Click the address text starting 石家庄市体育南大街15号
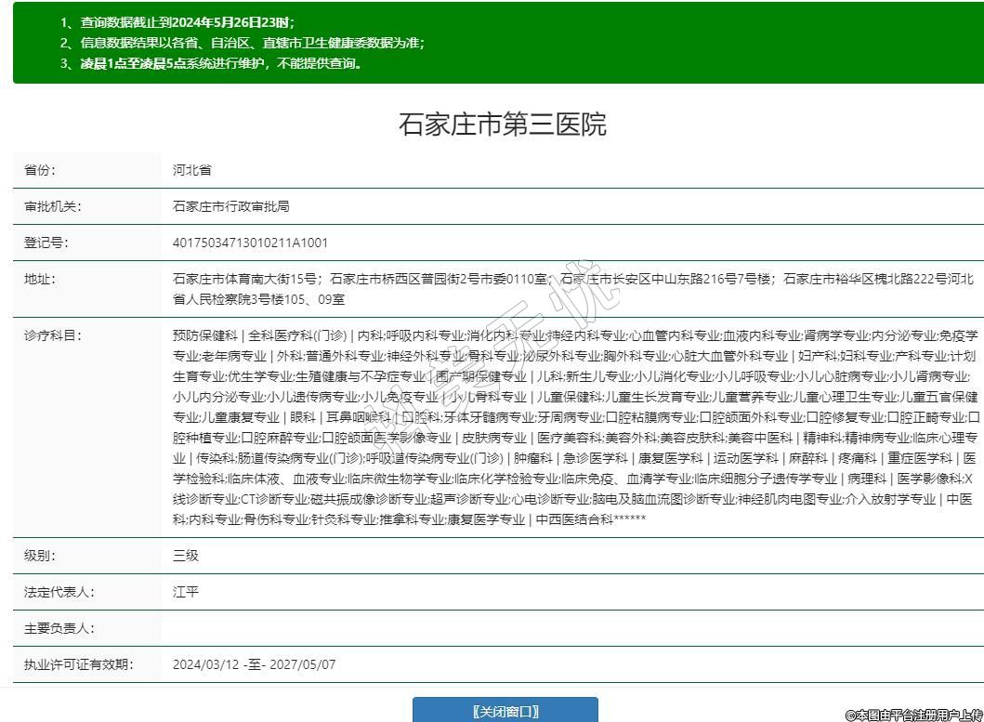 tap(247, 279)
